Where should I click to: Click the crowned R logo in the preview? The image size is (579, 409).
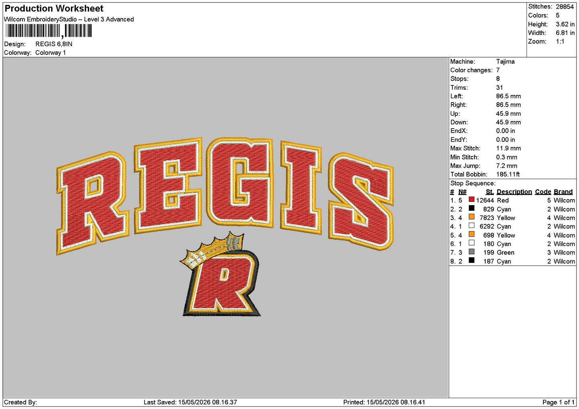(220, 274)
